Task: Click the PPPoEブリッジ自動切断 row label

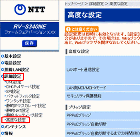Action: [86, 124]
